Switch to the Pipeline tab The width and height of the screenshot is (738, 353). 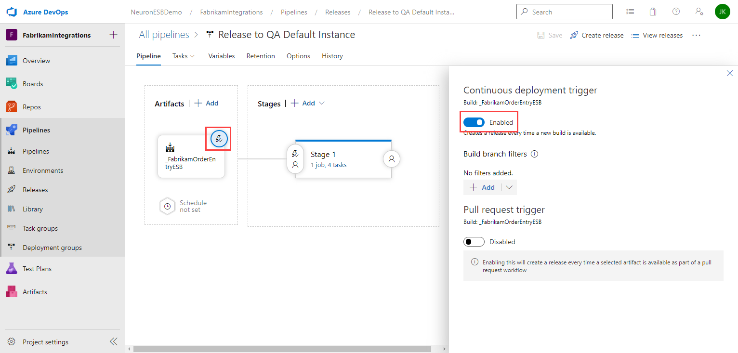[x=148, y=56]
